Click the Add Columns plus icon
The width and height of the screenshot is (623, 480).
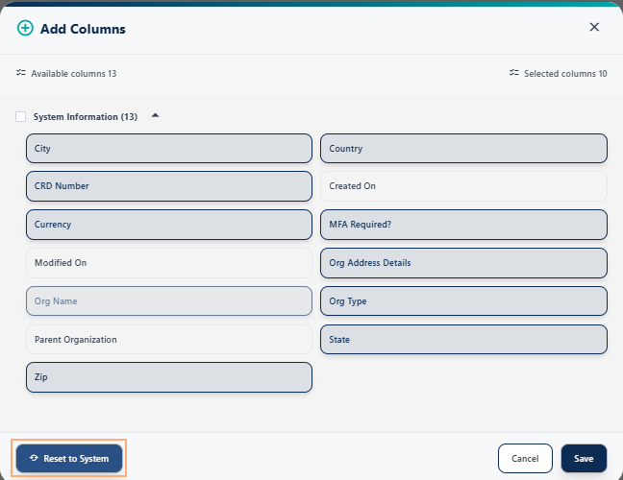25,29
